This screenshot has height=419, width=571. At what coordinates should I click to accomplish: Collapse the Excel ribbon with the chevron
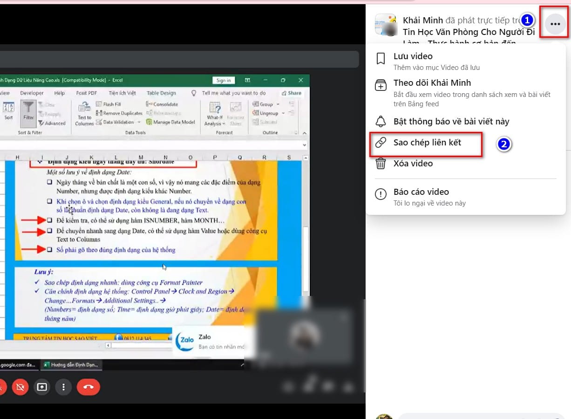[x=305, y=133]
